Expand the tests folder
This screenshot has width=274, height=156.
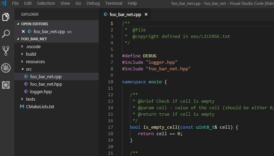point(22,99)
